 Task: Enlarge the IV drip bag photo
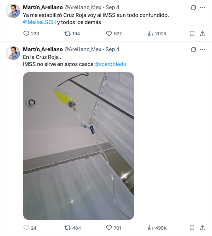click(x=78, y=146)
